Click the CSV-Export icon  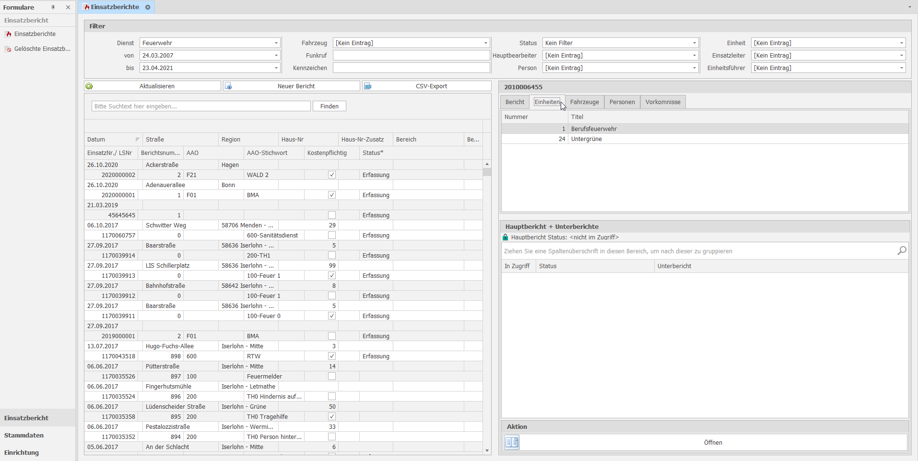click(x=368, y=86)
